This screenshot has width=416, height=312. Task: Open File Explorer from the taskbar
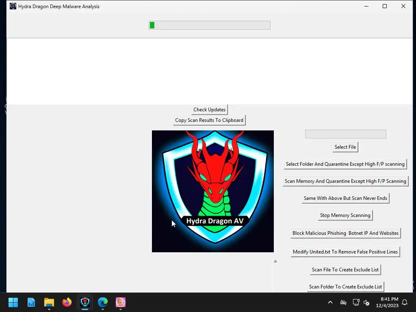coord(49,302)
